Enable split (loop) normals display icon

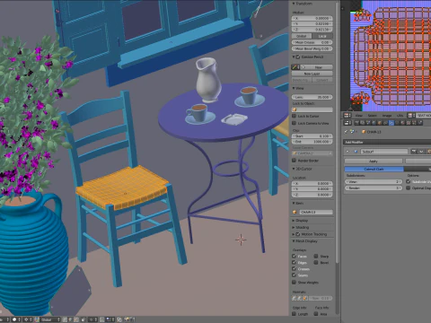[299, 298]
